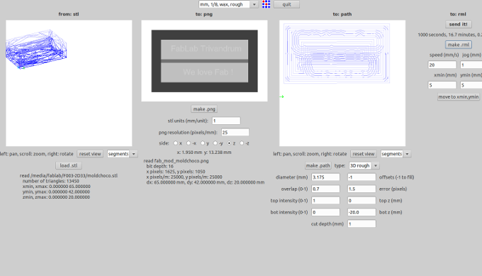Edit the tool diameter (mm) field
The image size is (482, 276).
pos(325,177)
